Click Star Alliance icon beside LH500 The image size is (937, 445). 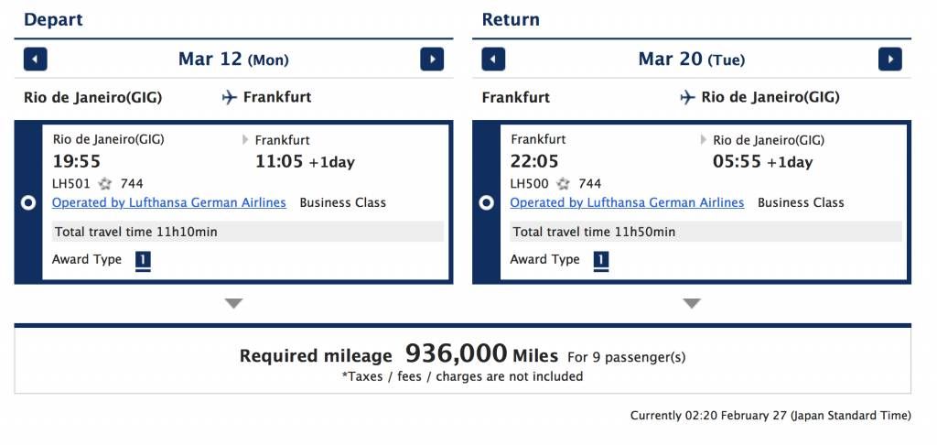563,184
